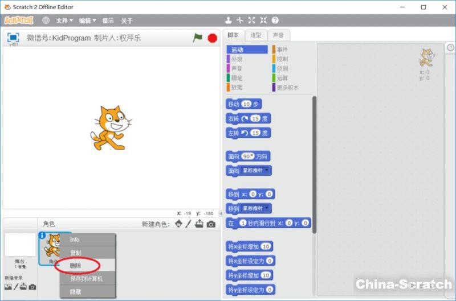Screen dimensions: 456x301
Task: Toggle full screen stage mode
Action: tap(13, 38)
